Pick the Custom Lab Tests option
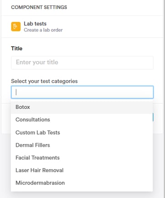Screen dimensions: 165x198 (x=82, y=132)
